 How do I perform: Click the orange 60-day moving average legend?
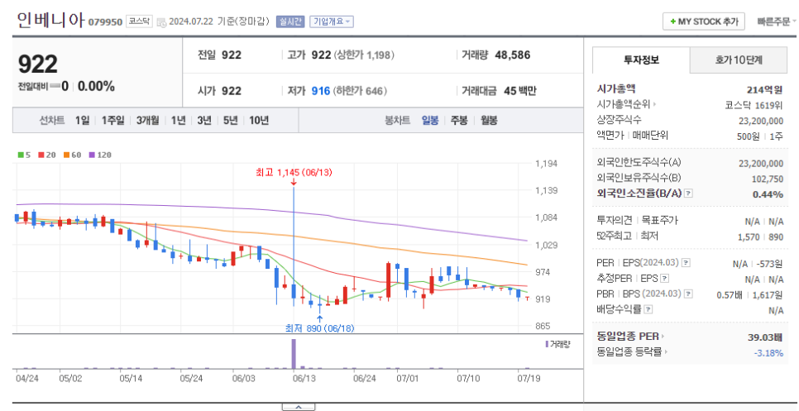point(72,155)
